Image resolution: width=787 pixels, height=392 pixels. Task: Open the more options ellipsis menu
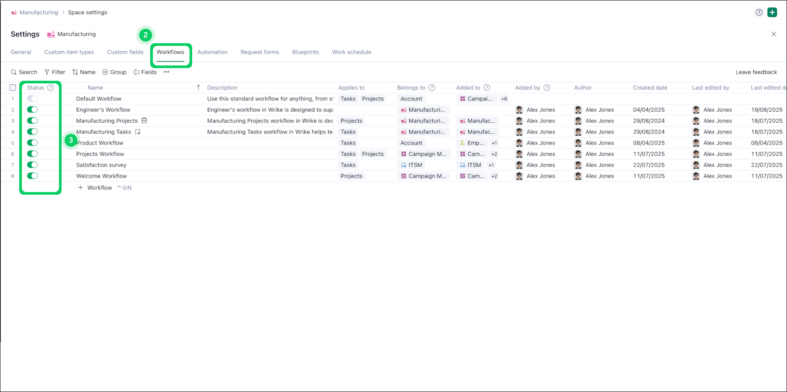(x=166, y=72)
